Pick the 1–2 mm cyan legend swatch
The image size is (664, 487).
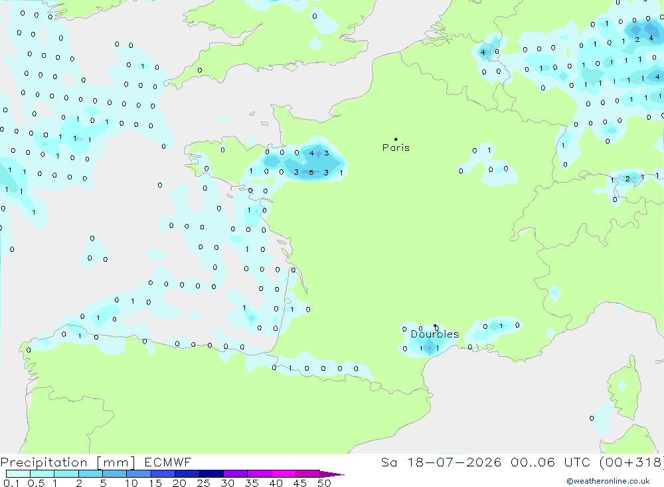[x=66, y=474]
